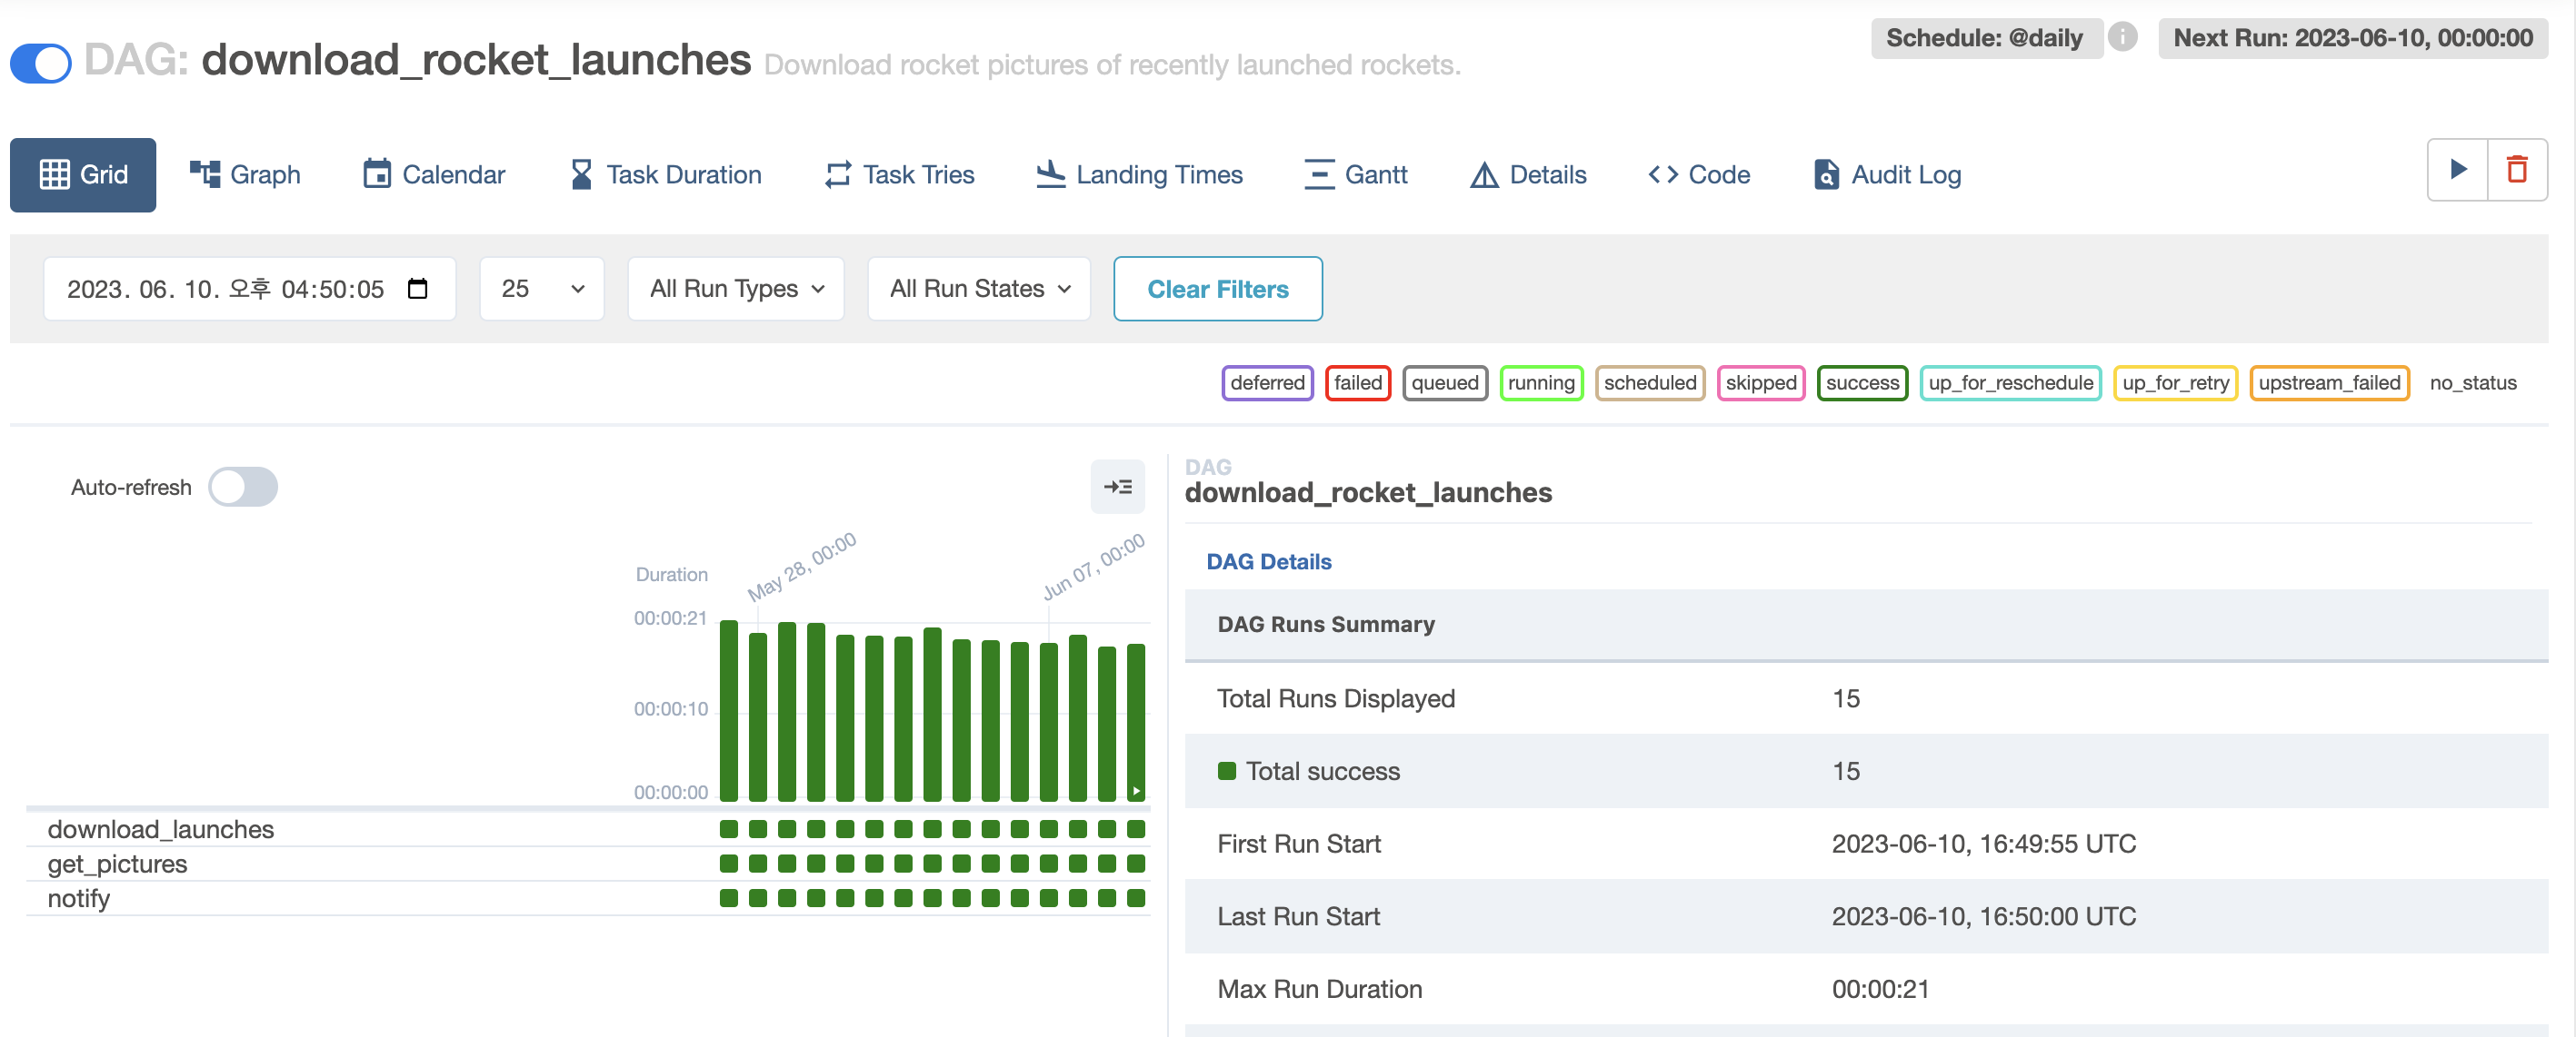The width and height of the screenshot is (2576, 1037).
Task: Expand the All Run Types dropdown
Action: (736, 289)
